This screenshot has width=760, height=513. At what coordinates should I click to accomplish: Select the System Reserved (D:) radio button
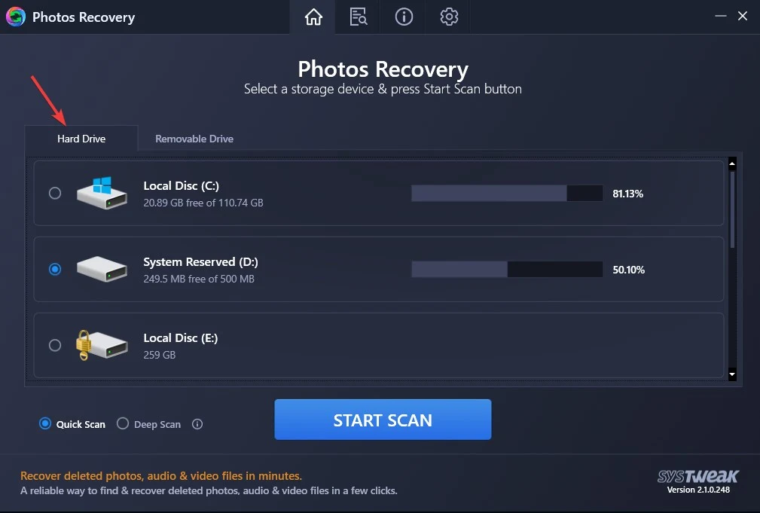[x=55, y=269]
